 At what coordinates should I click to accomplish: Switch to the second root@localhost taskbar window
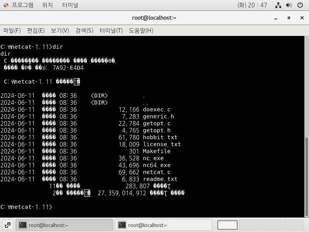pyautogui.click(x=163, y=225)
